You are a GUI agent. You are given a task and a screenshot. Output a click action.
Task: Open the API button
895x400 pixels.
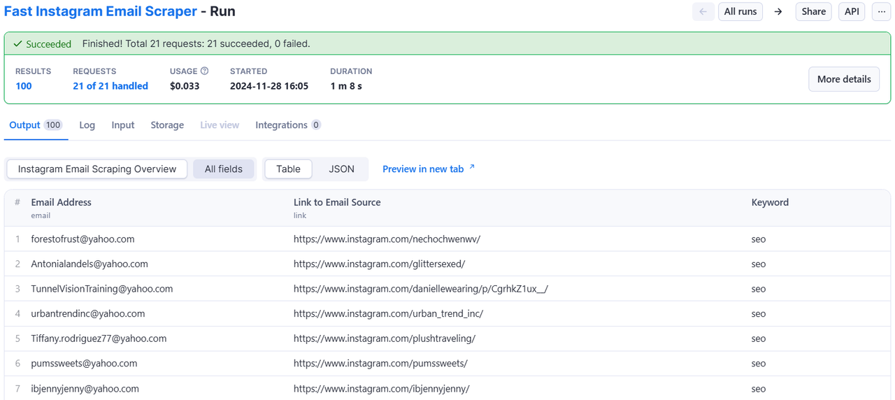(852, 12)
